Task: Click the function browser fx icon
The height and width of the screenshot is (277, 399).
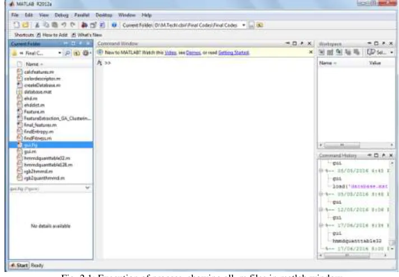Action: tap(100, 63)
